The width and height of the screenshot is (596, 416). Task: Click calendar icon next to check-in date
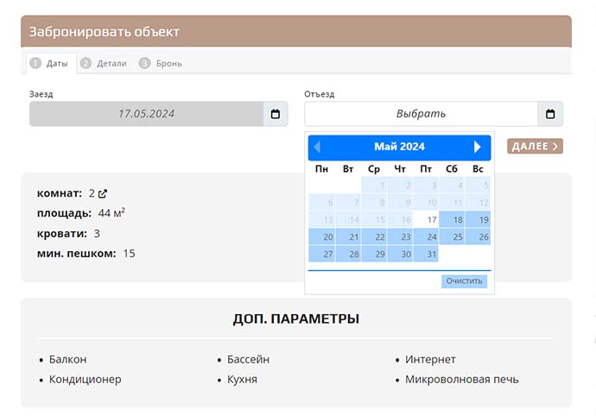(276, 114)
